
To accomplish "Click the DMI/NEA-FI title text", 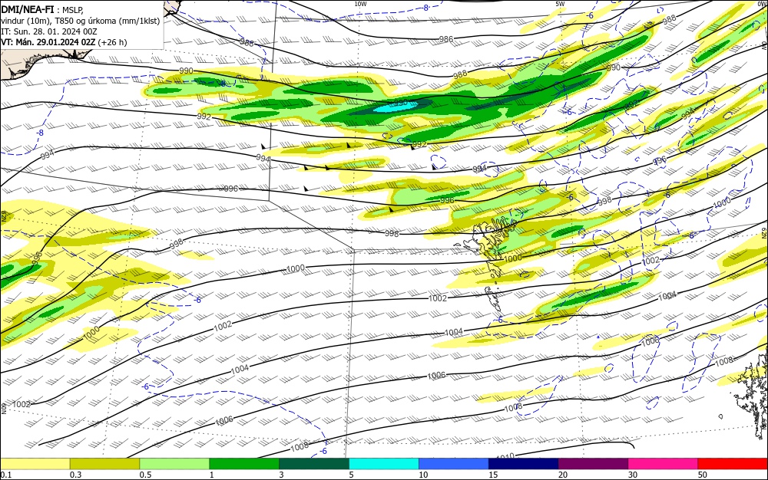I will [28, 9].
